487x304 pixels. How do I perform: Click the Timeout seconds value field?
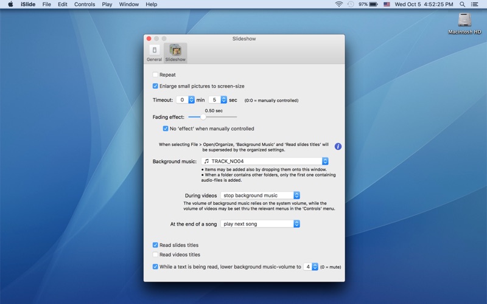click(215, 100)
